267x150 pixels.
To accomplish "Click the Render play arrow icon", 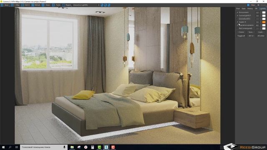I will tap(258, 5).
